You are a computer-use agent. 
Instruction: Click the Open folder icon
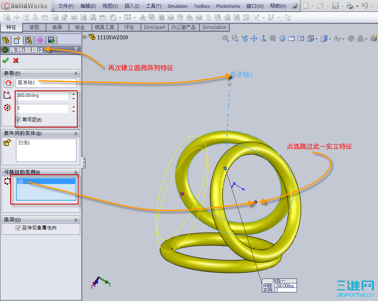click(x=320, y=6)
